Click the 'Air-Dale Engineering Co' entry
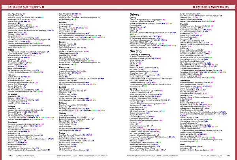Viewport: 237px width, 160px height. point(194,32)
